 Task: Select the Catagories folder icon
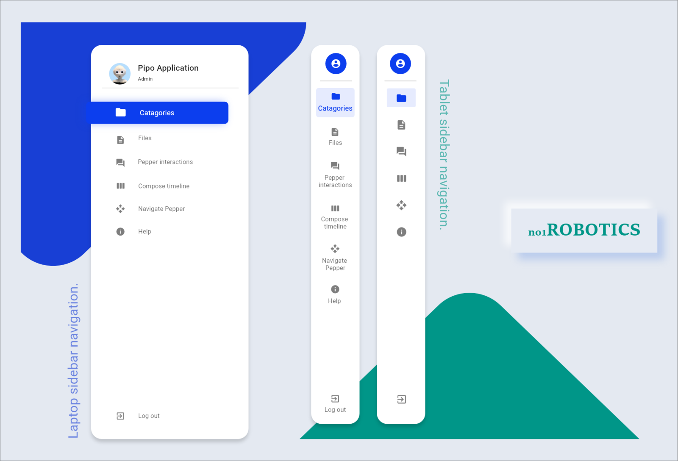coord(120,112)
